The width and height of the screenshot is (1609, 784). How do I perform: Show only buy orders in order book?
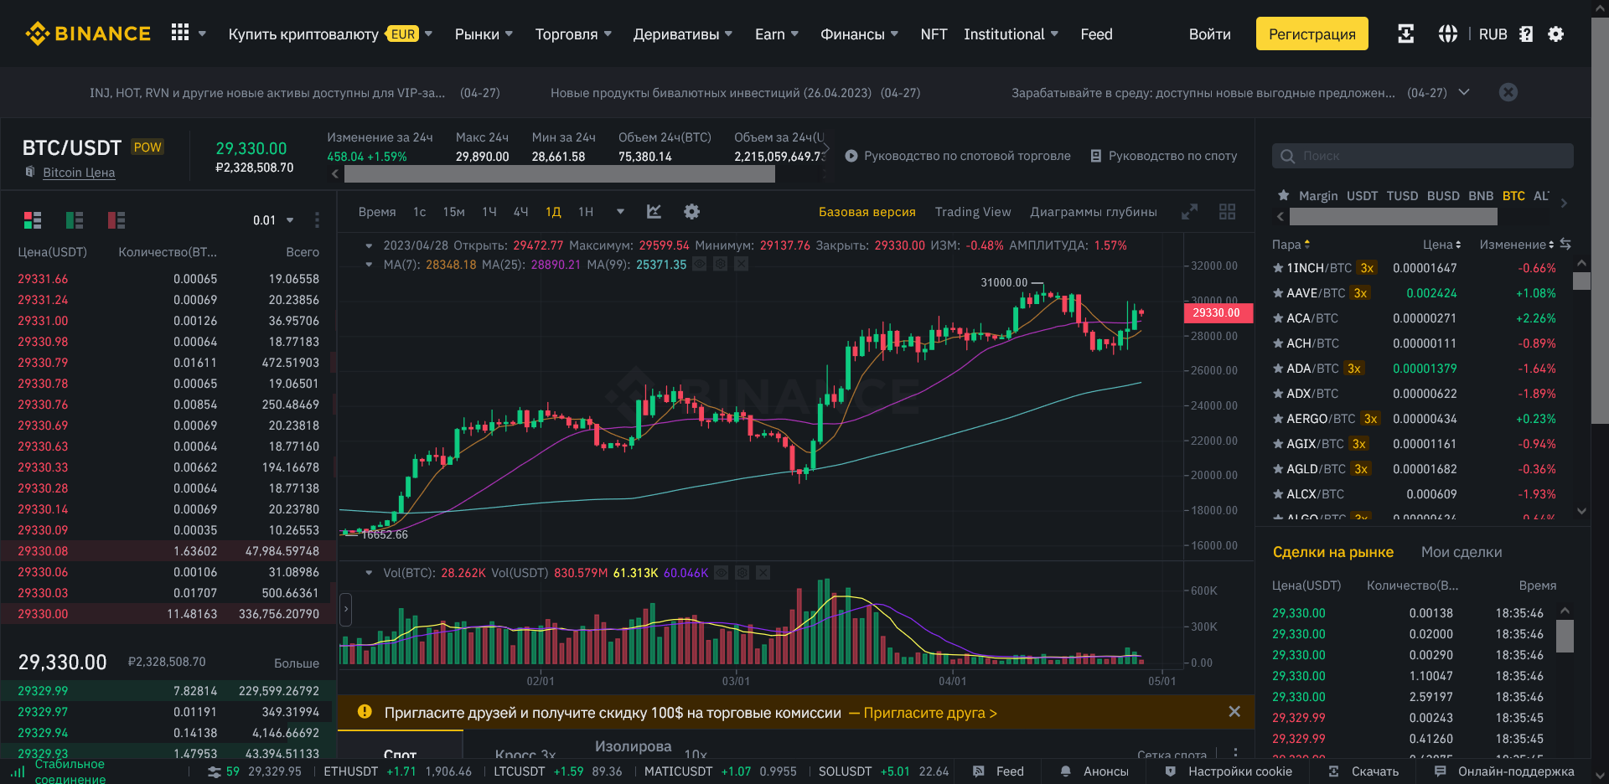[x=75, y=220]
